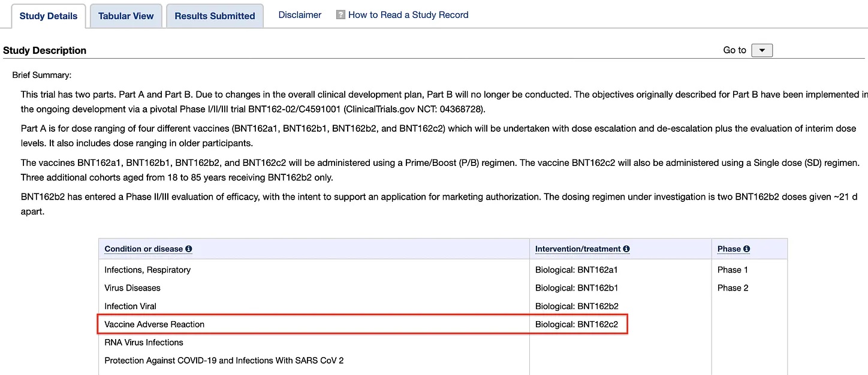
Task: Open How to Read a Study Record
Action: (x=408, y=15)
